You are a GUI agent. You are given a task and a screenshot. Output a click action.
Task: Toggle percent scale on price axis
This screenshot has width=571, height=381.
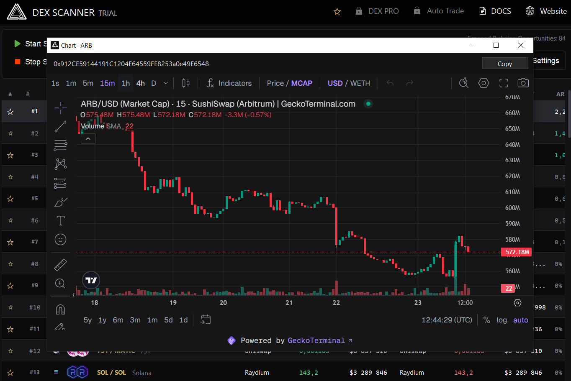486,320
